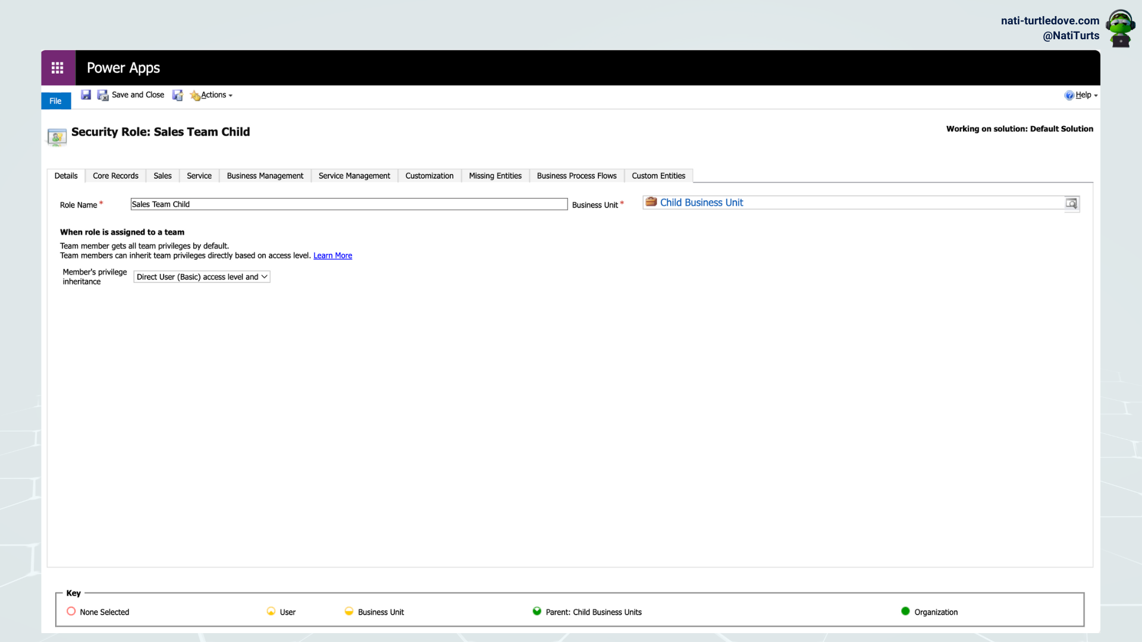Click the Security Role header icon
Image resolution: width=1142 pixels, height=642 pixels.
(x=57, y=137)
